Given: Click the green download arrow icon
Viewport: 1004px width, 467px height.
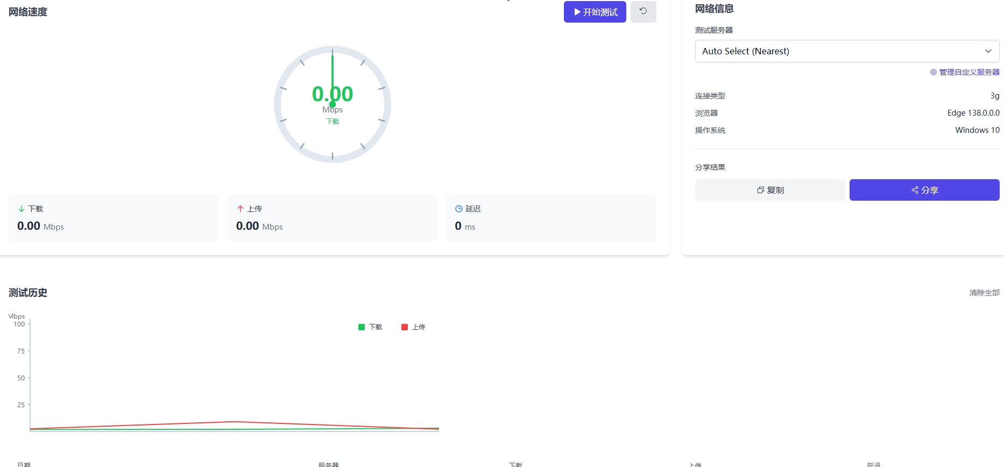Looking at the screenshot, I should [22, 209].
